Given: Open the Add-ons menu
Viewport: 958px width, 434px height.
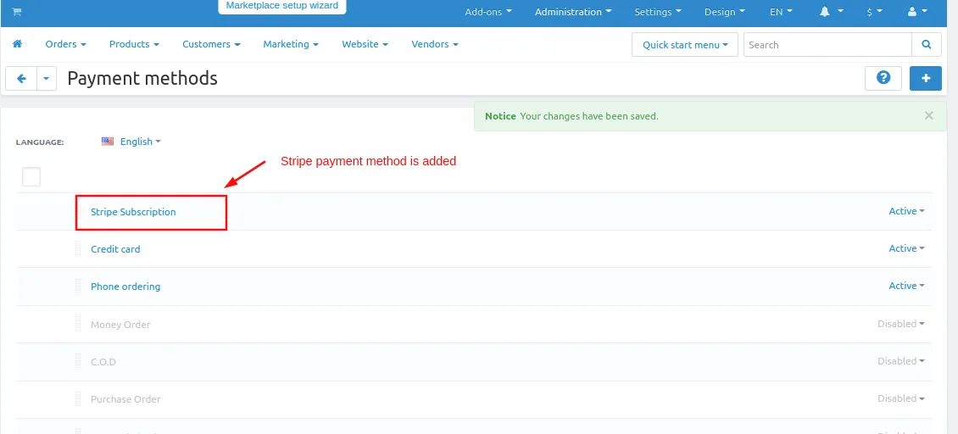Looking at the screenshot, I should coord(488,12).
